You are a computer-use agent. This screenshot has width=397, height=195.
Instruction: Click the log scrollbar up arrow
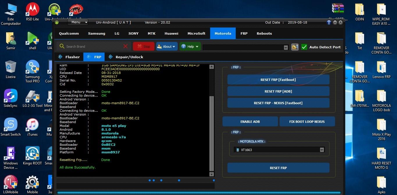pyautogui.click(x=211, y=67)
